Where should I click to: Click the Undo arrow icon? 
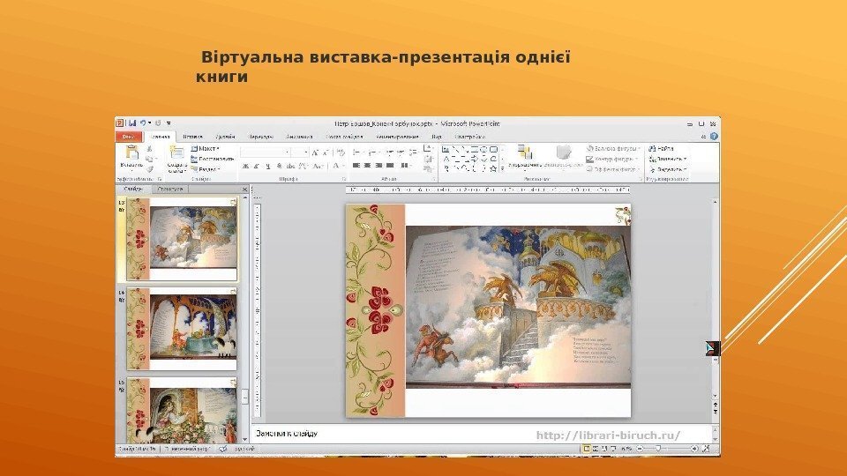143,123
